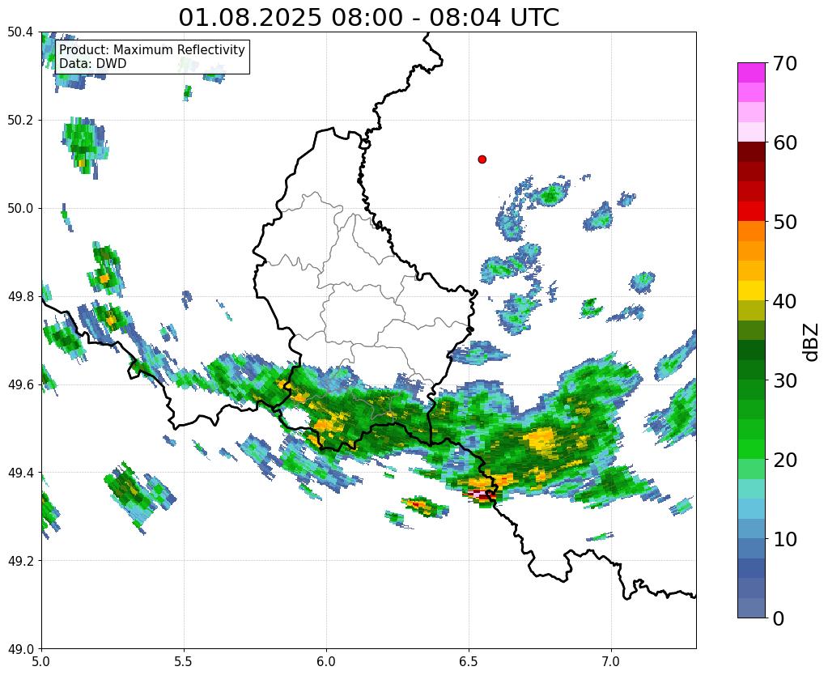The image size is (828, 675).
Task: Click the 50.0 latitude tick label
Action: 20,209
